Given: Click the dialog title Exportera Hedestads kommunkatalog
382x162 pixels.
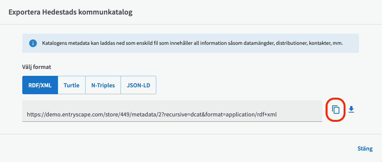Looking at the screenshot, I should tap(71, 12).
